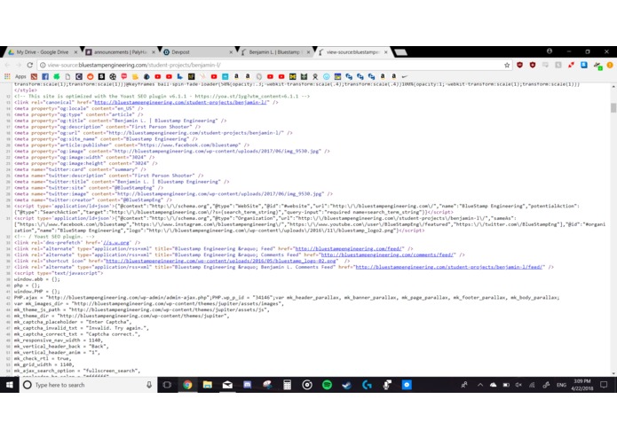Image resolution: width=617 pixels, height=438 pixels.
Task: View site information icon in address bar
Action: (43, 66)
